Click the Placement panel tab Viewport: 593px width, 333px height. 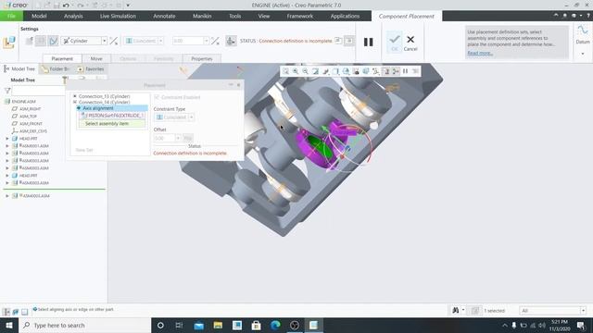(x=62, y=59)
